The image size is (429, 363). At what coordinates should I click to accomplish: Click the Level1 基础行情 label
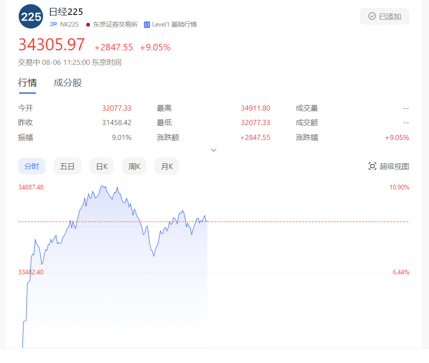[x=174, y=24]
